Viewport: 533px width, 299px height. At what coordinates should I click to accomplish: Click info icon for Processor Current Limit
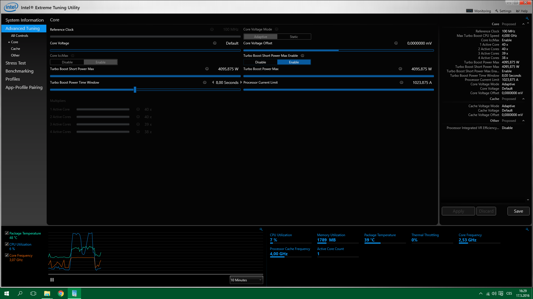pyautogui.click(x=401, y=83)
